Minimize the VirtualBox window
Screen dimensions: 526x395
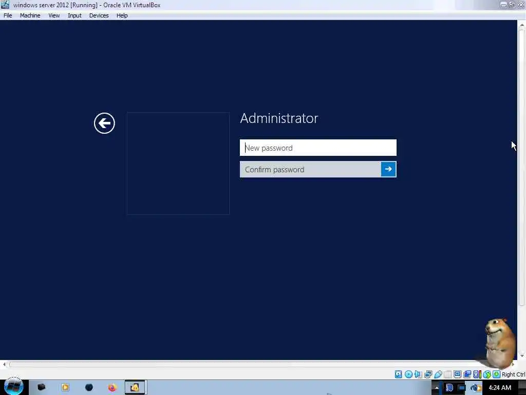(x=503, y=5)
